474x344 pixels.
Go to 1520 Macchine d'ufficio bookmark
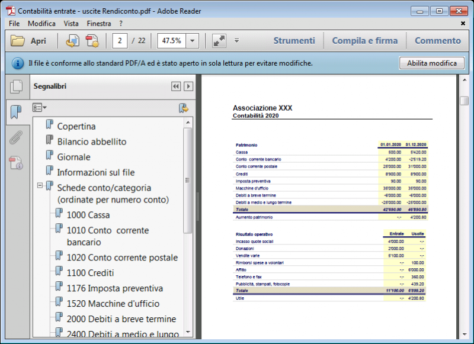coord(113,304)
